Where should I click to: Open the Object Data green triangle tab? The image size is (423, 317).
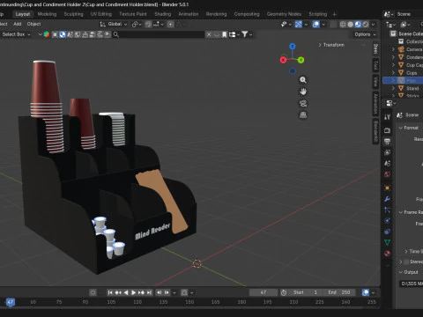click(x=387, y=242)
